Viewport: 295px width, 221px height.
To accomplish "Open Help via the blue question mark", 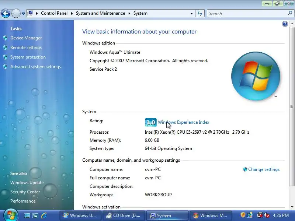I will click(285, 24).
